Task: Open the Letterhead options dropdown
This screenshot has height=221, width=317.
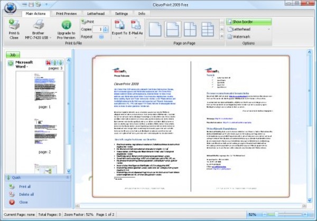Action: pyautogui.click(x=249, y=30)
